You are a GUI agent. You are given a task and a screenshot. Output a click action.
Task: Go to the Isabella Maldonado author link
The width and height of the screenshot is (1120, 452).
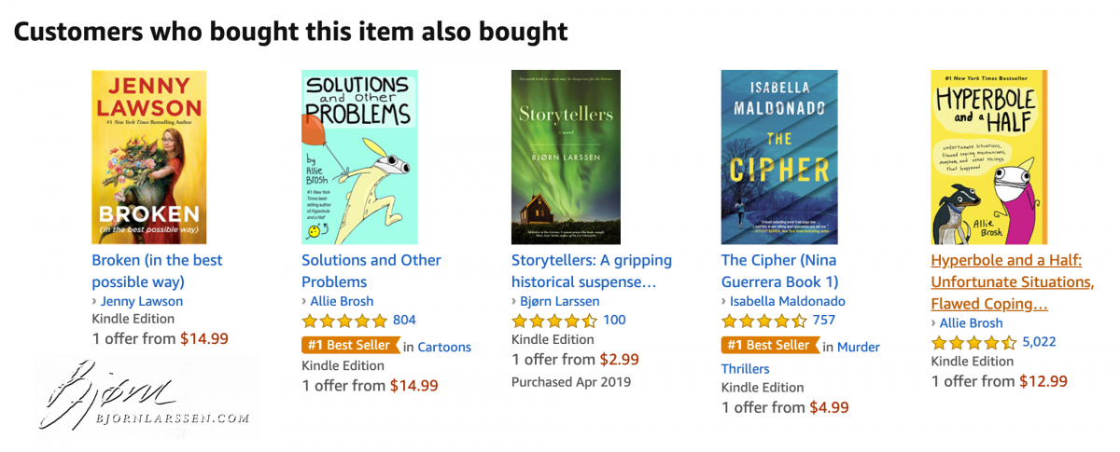[789, 301]
